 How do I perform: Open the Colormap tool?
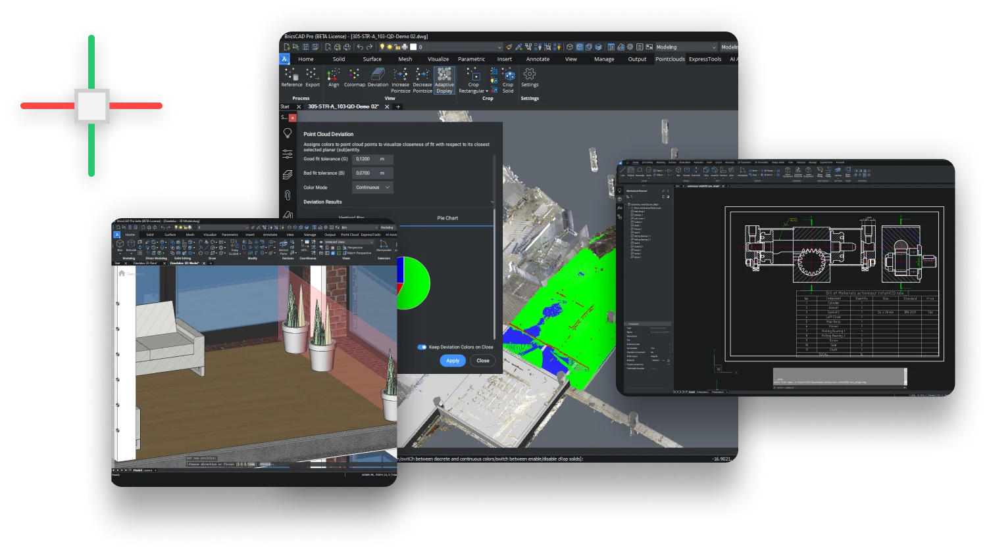(354, 78)
